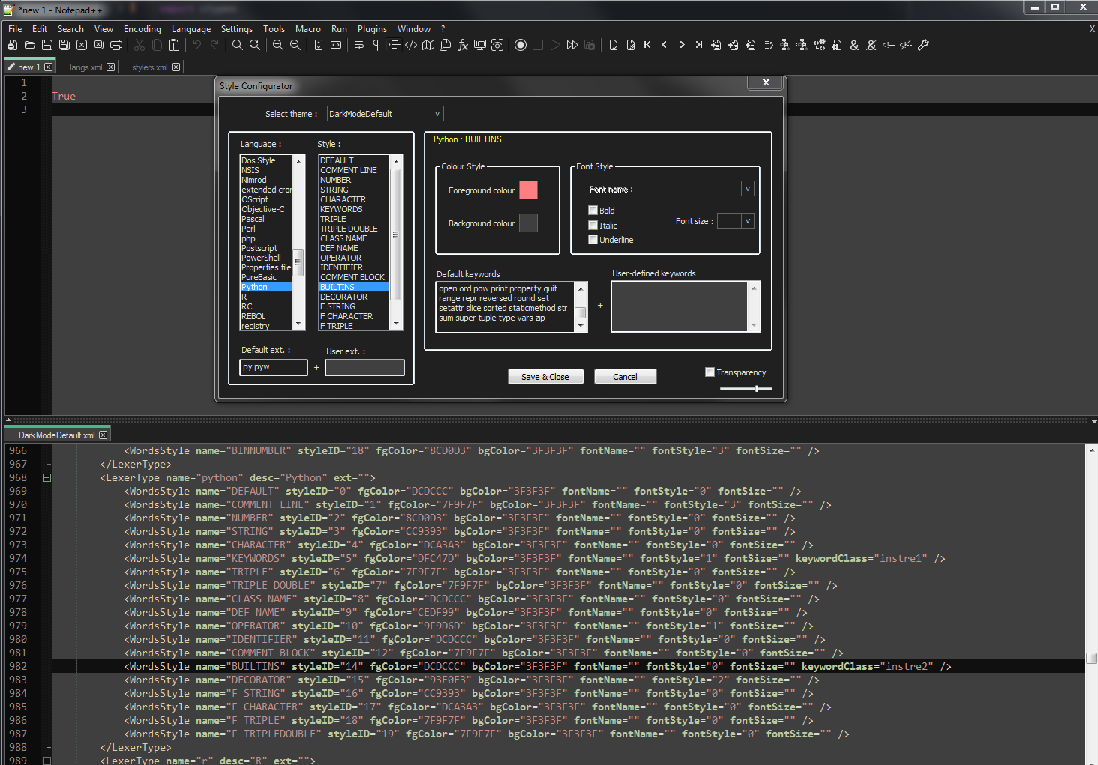Click the Save file icon

point(46,45)
